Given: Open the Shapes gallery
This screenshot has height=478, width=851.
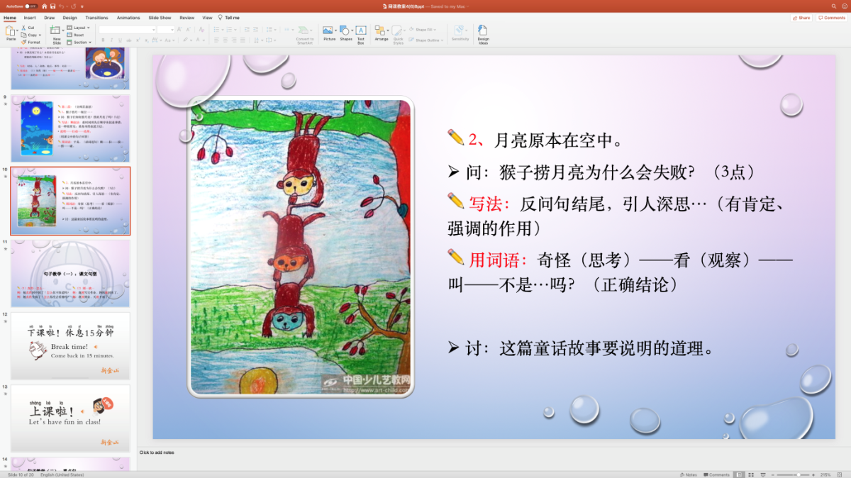Looking at the screenshot, I should [x=345, y=33].
